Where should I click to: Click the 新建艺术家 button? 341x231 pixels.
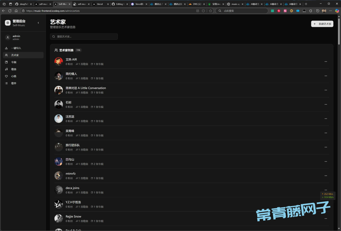tap(322, 24)
